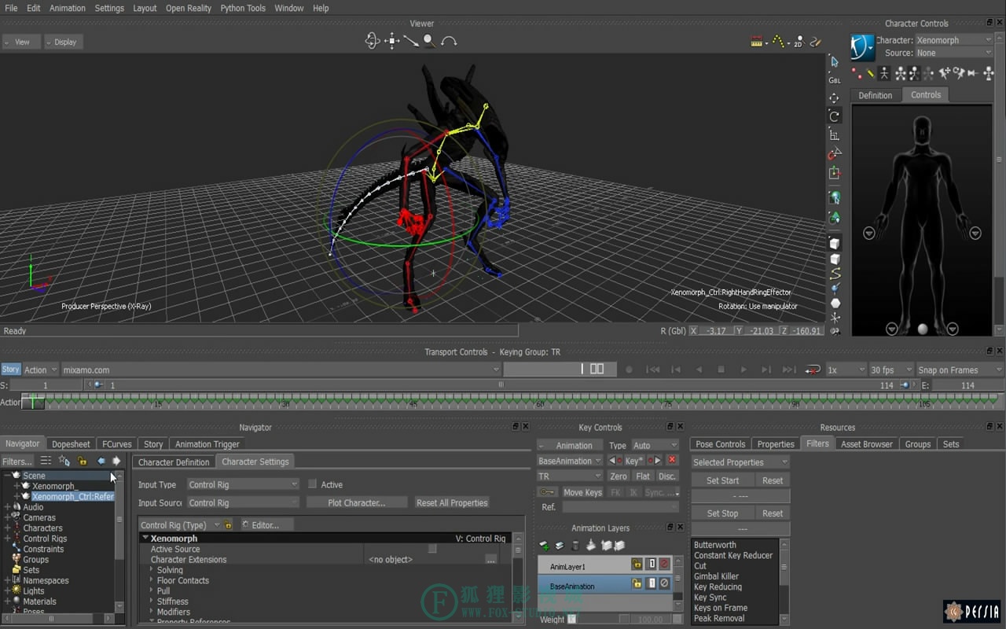Image resolution: width=1006 pixels, height=629 pixels.
Task: Click the stop transport button
Action: click(x=721, y=370)
